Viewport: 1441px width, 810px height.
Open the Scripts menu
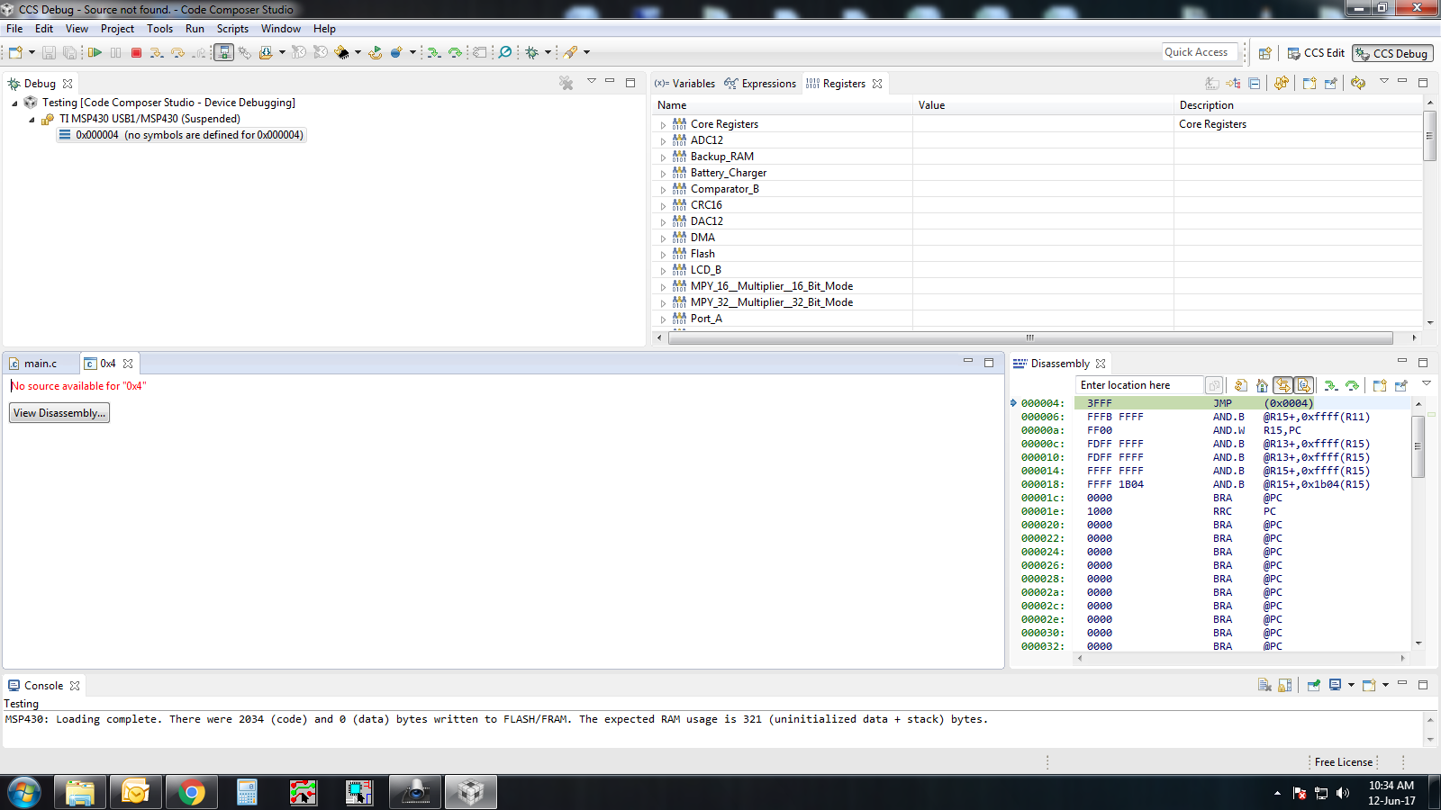[x=232, y=29]
